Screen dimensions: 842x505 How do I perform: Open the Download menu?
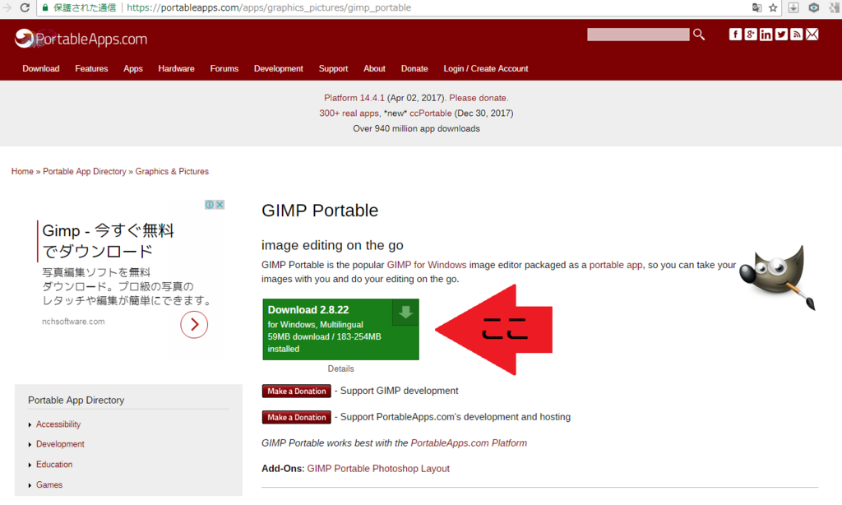pos(41,69)
